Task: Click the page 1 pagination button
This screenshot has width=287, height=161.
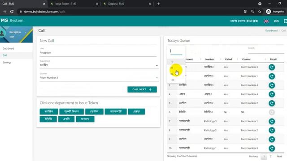Action: pos(264,157)
